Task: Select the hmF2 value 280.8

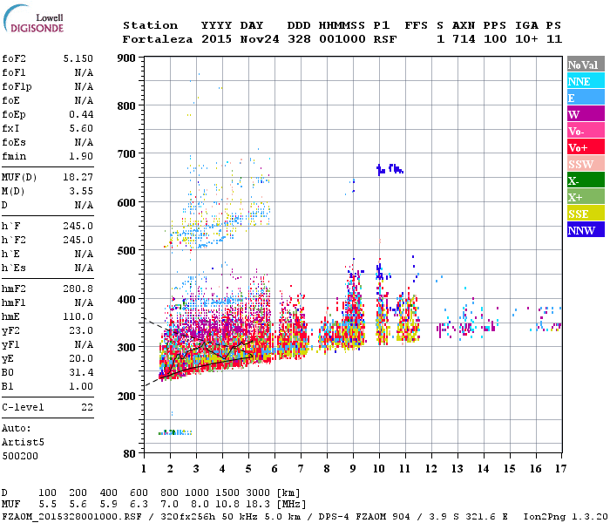Action: pos(78,289)
